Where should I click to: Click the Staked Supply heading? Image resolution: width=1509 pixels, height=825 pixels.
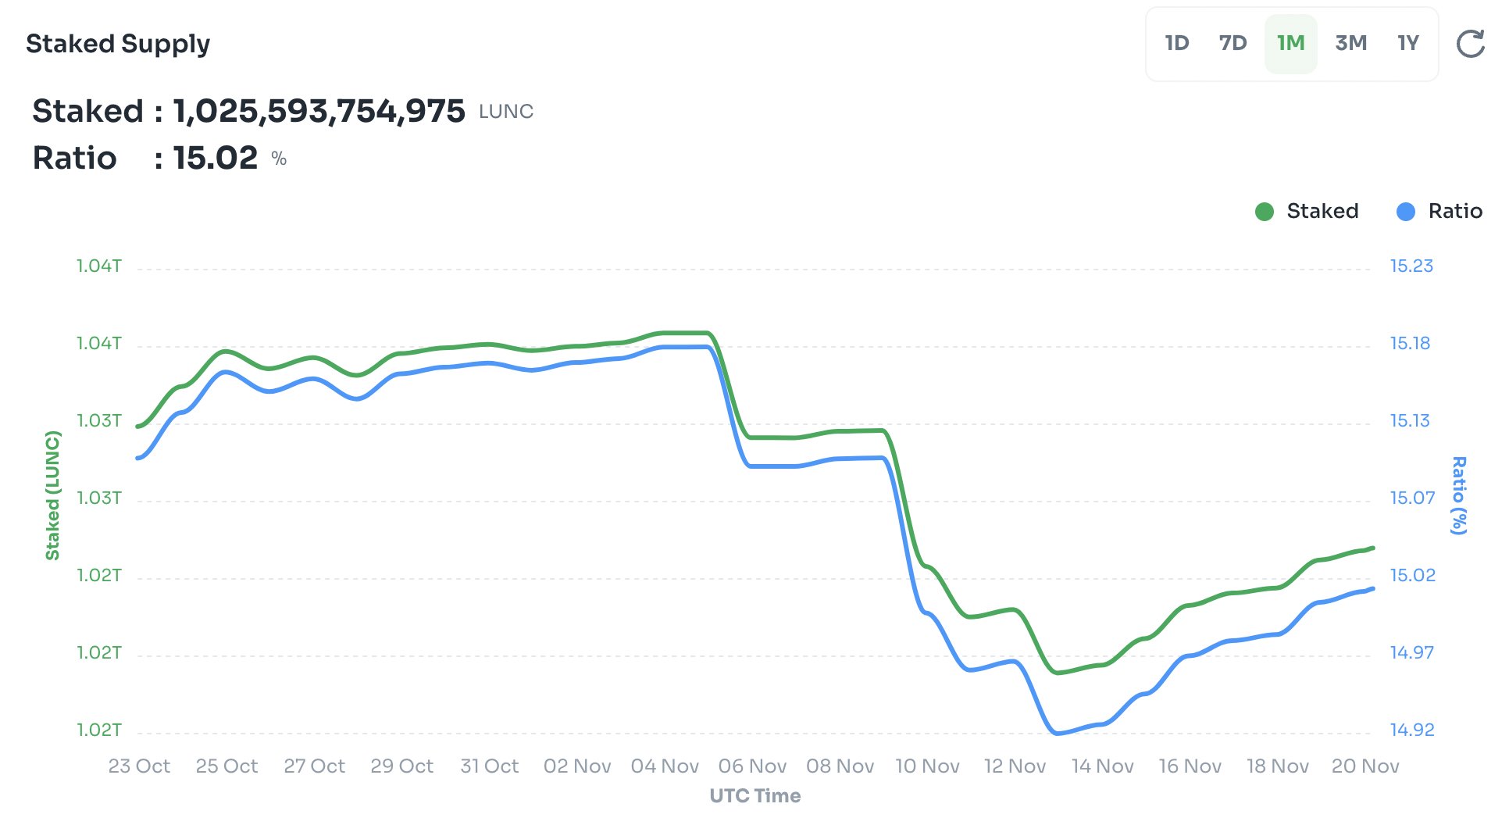point(118,44)
